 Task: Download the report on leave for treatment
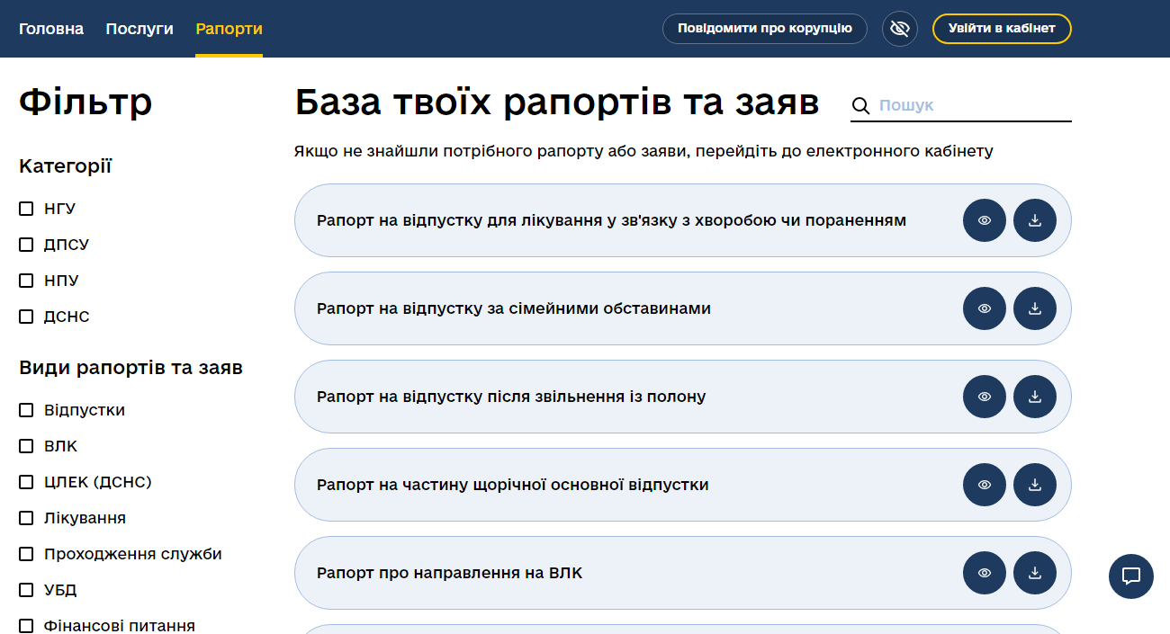pos(1035,220)
